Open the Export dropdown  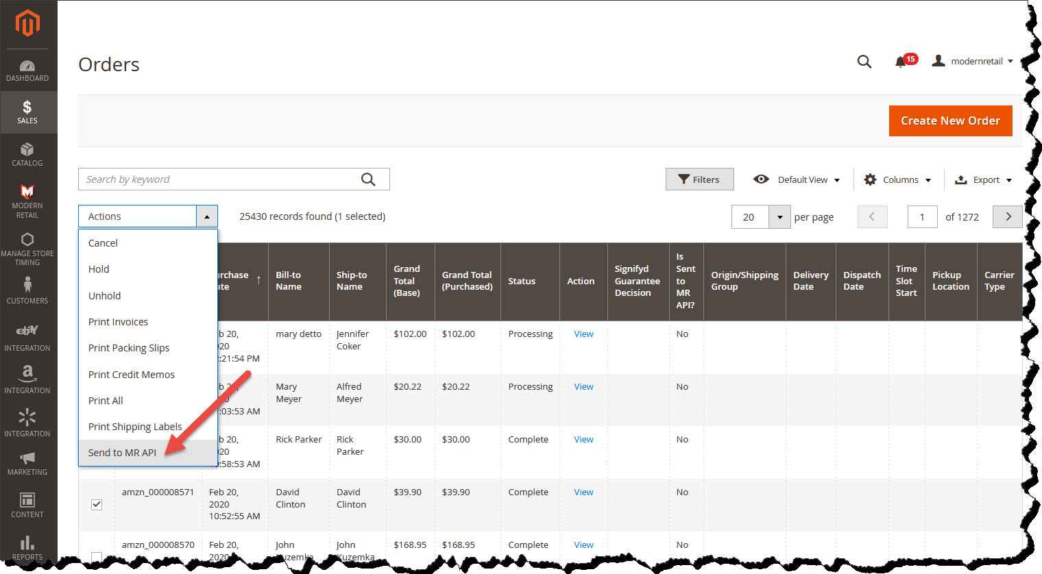tap(984, 179)
